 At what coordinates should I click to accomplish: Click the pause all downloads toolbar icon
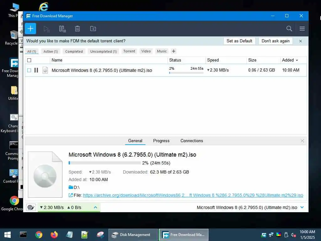pyautogui.click(x=62, y=29)
